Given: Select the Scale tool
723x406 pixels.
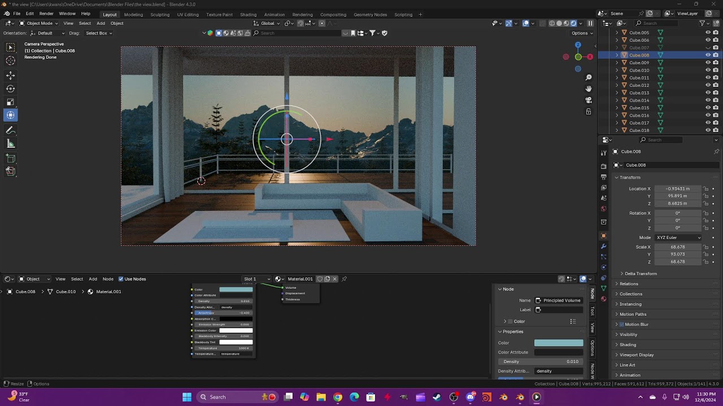Looking at the screenshot, I should [x=11, y=102].
